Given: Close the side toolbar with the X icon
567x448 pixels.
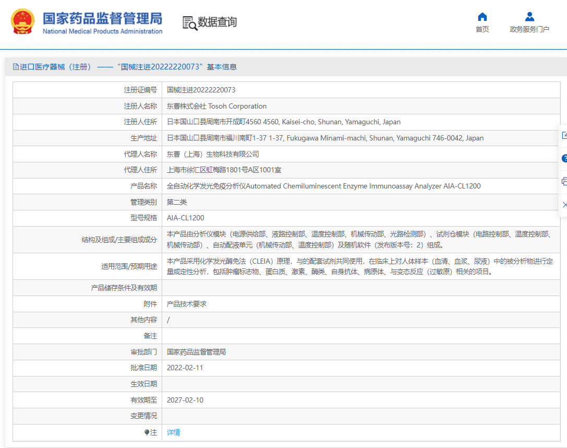Looking at the screenshot, I should click(x=565, y=205).
